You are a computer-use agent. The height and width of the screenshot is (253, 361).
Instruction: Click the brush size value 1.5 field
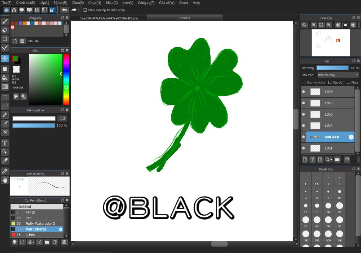coord(63,118)
